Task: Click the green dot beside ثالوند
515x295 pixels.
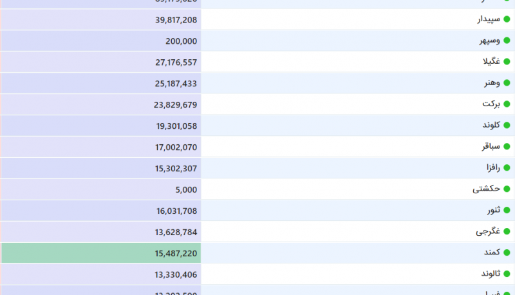Action: pos(507,274)
